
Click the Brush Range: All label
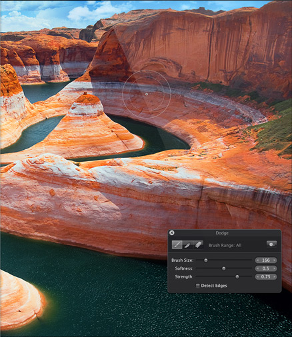point(225,245)
